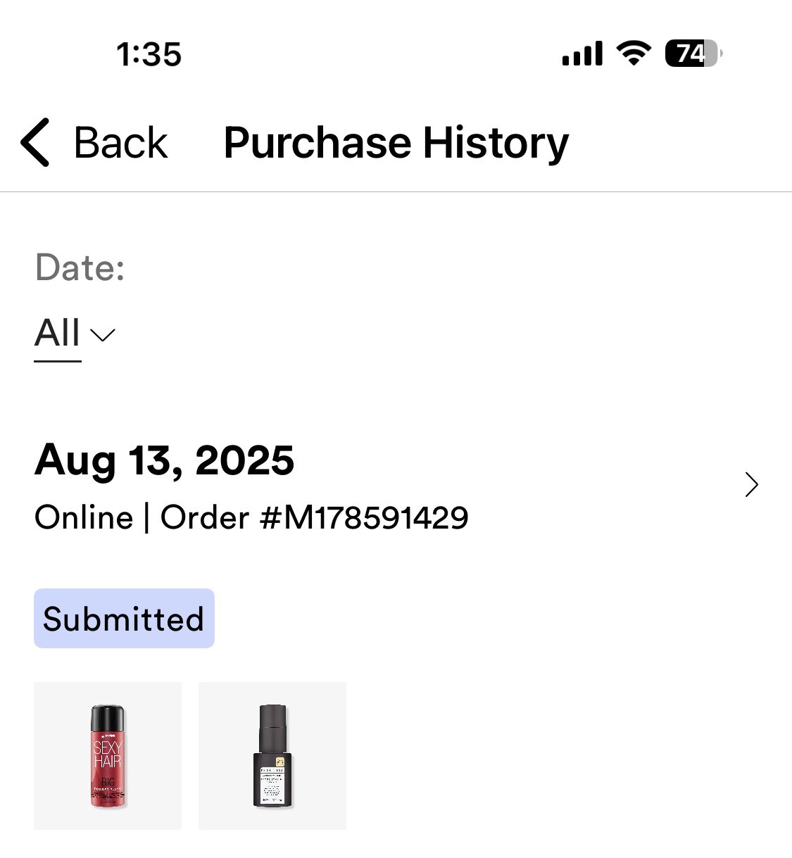Open order details via right chevron

(x=752, y=485)
